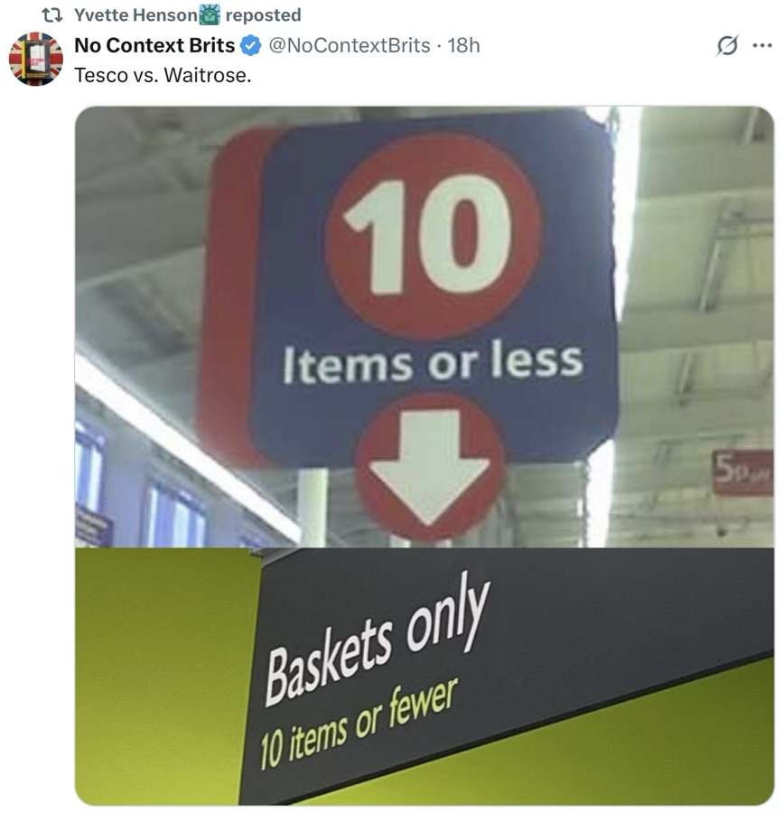Screen dimensions: 784x813
Task: Open the @NoContextBrits handle link
Action: pyautogui.click(x=350, y=46)
